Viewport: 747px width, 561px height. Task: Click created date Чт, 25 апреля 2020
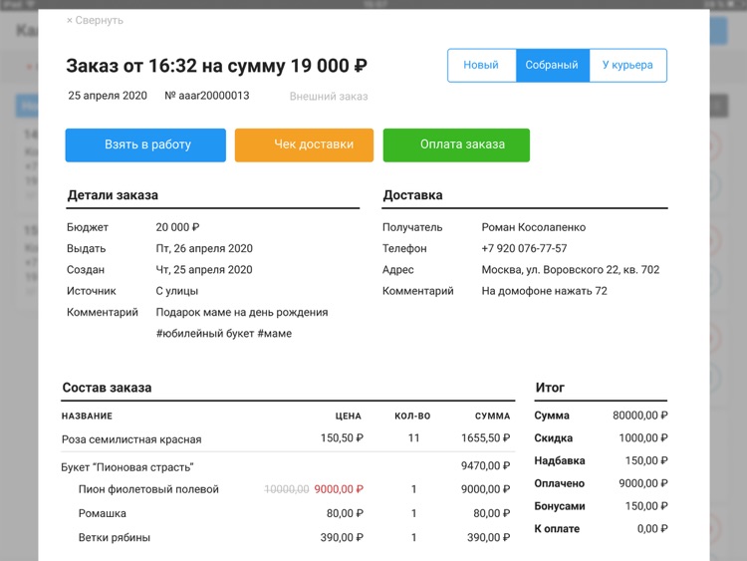204,270
